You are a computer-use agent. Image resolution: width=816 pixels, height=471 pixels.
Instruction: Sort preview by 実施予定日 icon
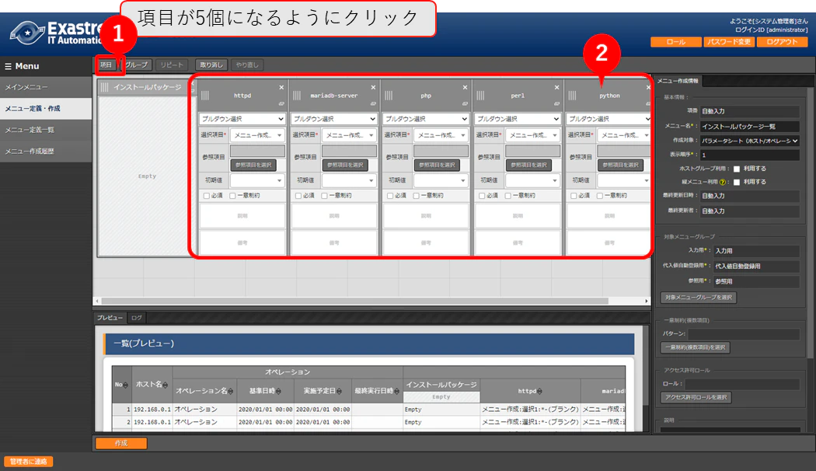tap(340, 392)
